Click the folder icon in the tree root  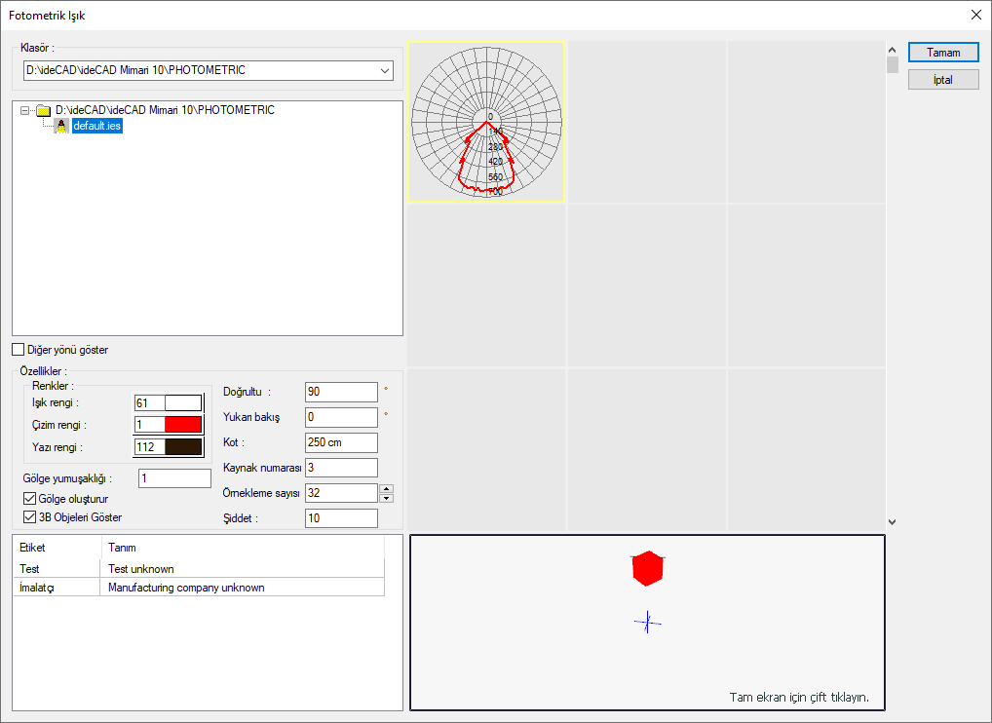[43, 111]
